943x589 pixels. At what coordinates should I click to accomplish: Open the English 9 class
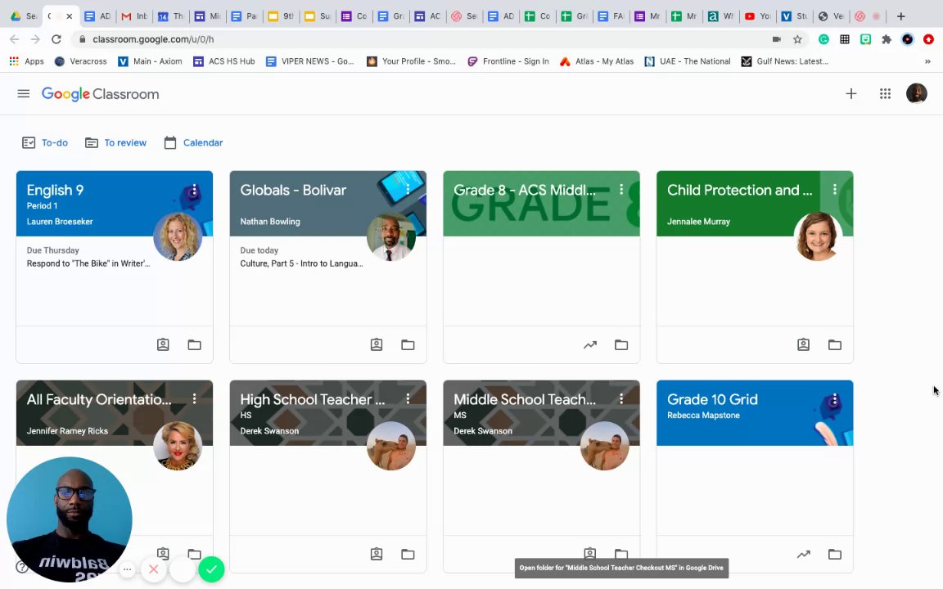tap(55, 191)
